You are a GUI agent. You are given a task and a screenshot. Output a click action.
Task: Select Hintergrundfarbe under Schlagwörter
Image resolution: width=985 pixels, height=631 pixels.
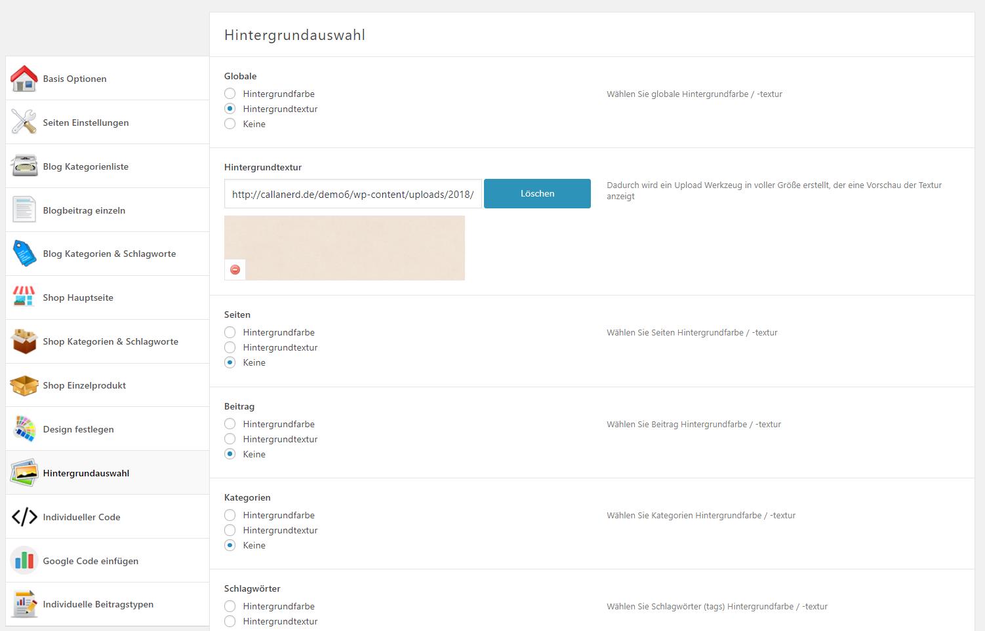point(230,606)
